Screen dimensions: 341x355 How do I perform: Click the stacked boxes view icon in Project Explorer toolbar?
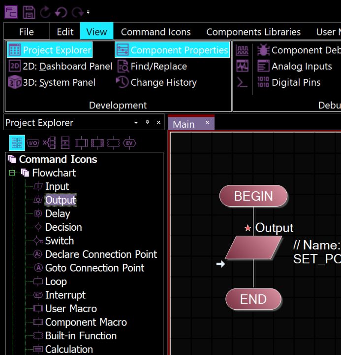tap(65, 142)
